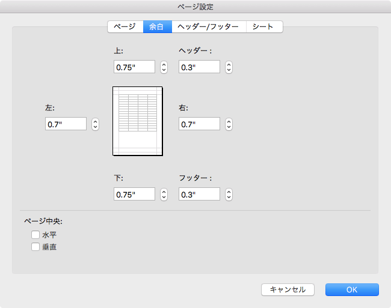391x308 pixels.
Task: Click the 右 margin input field
Action: click(x=199, y=124)
